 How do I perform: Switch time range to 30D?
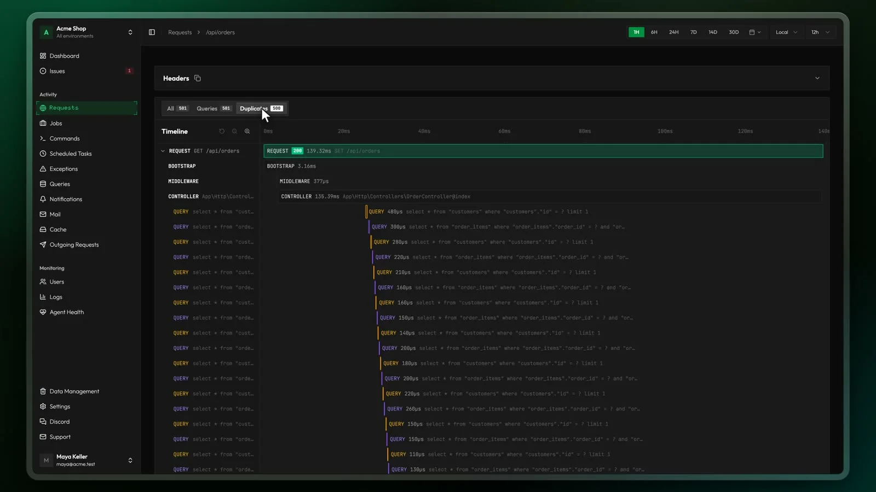[734, 32]
